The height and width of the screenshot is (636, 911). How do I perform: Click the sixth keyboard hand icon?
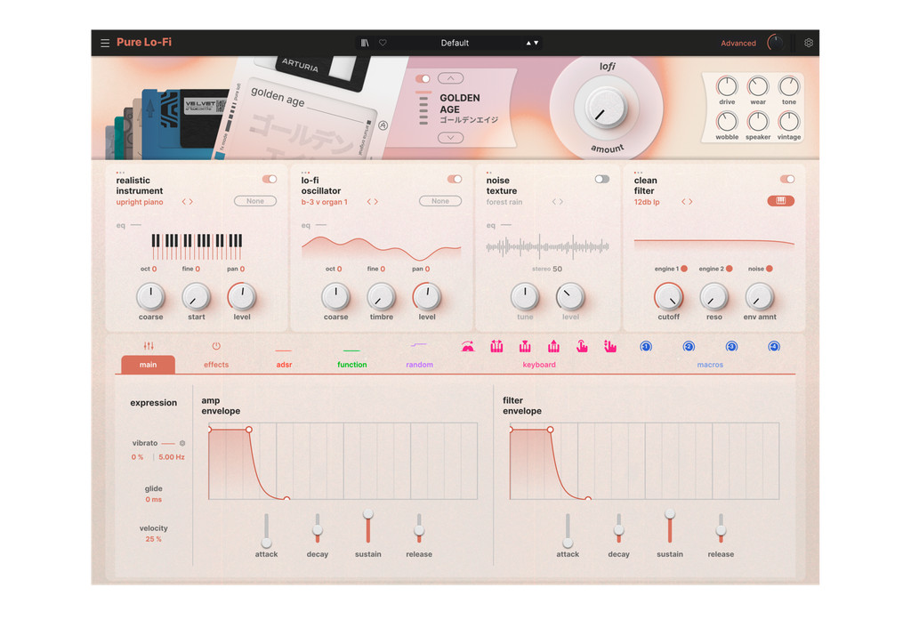pos(610,347)
